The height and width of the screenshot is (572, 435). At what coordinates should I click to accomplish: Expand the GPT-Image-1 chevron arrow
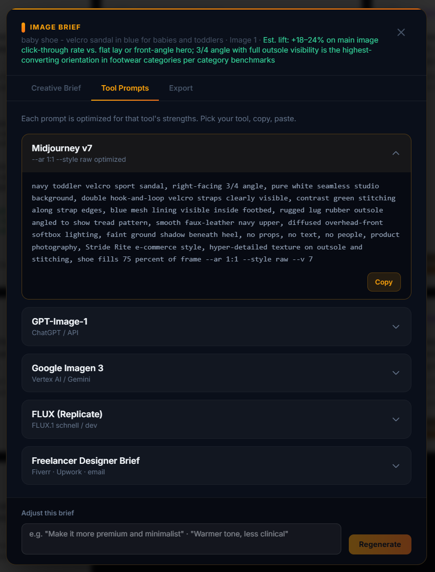pos(396,327)
